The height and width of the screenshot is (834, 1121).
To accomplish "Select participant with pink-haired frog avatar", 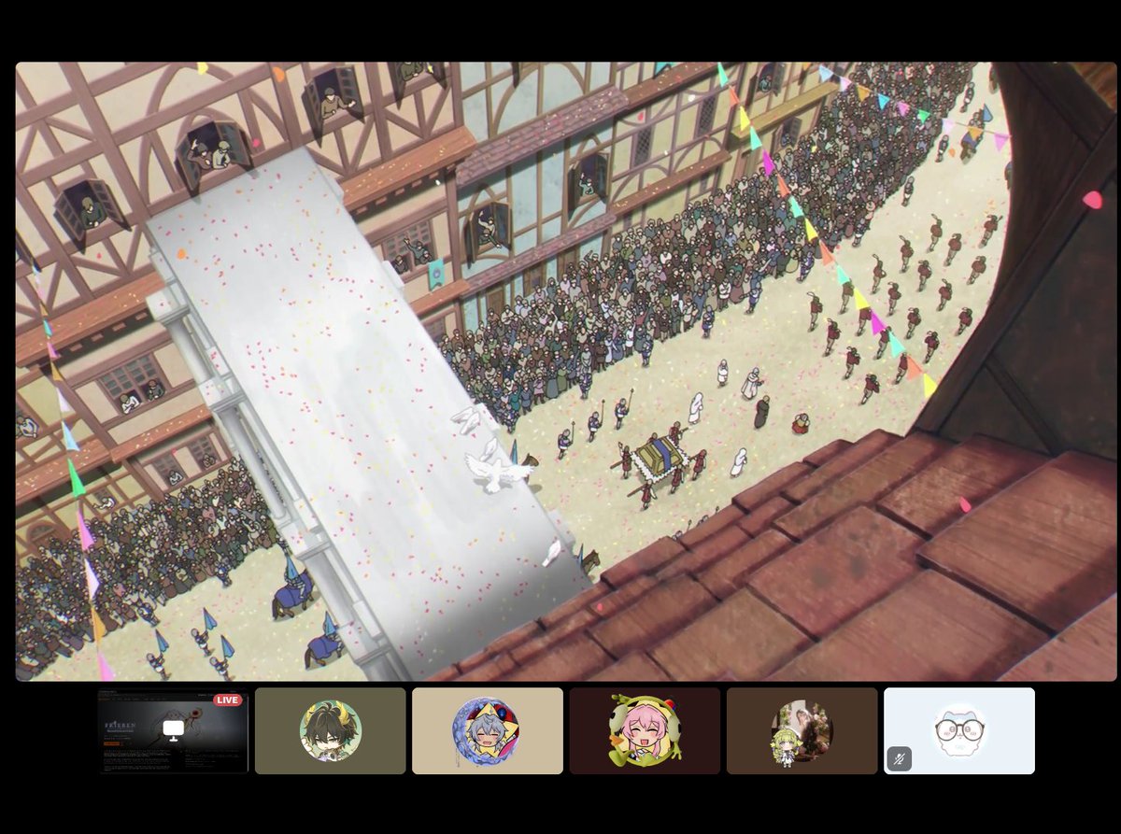I will [x=645, y=731].
